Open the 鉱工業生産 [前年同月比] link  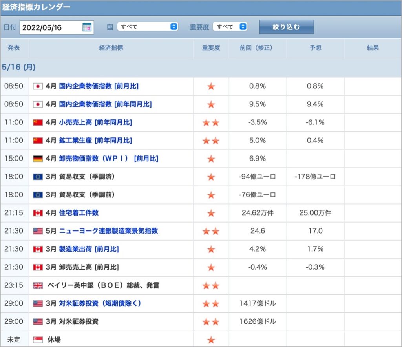(x=95, y=141)
